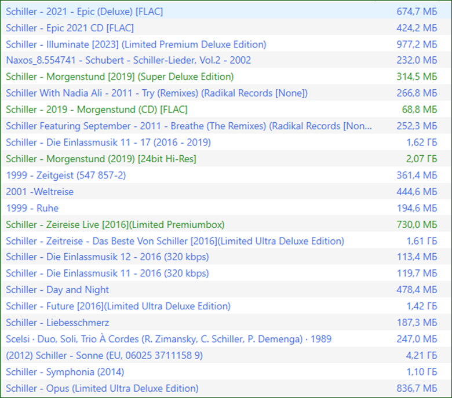Click the size value '674,7 МБ'
This screenshot has height=398, width=452.
click(417, 12)
